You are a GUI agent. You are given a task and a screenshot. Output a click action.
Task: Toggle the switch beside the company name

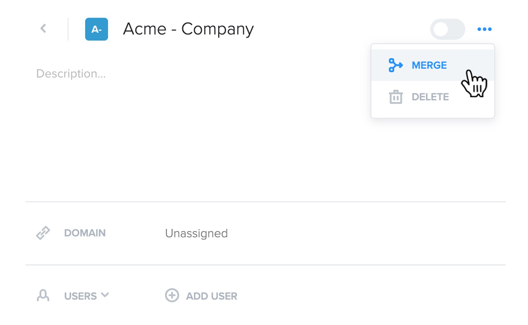(x=448, y=29)
